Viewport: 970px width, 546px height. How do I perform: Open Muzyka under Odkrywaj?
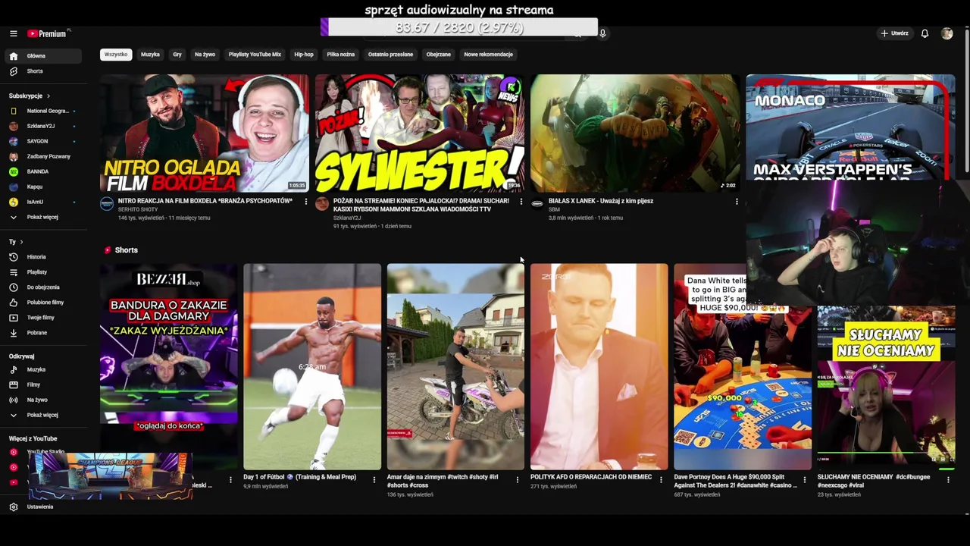[42, 369]
